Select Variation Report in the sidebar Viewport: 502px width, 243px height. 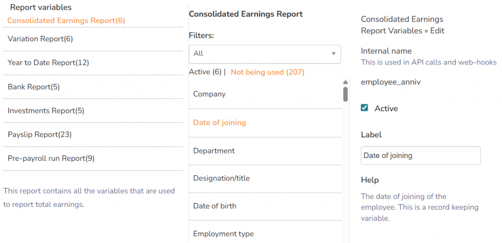pos(40,39)
